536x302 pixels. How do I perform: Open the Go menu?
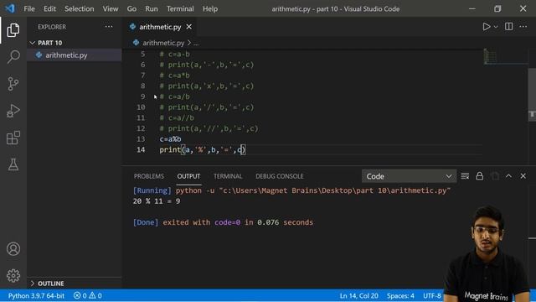point(131,8)
